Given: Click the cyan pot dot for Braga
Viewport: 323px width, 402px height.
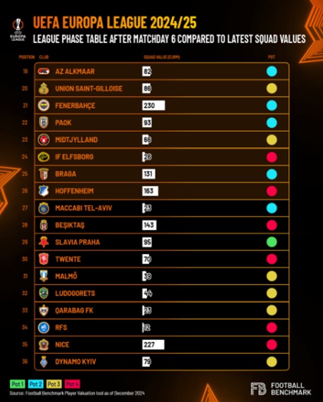Looking at the screenshot, I should pyautogui.click(x=272, y=174).
